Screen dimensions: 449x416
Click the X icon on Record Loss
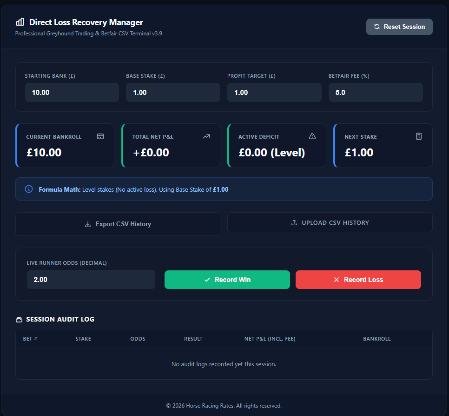click(x=337, y=280)
